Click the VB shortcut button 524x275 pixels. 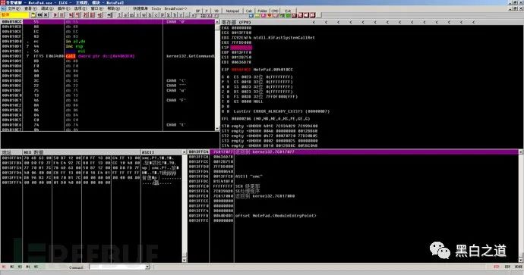pos(216,11)
